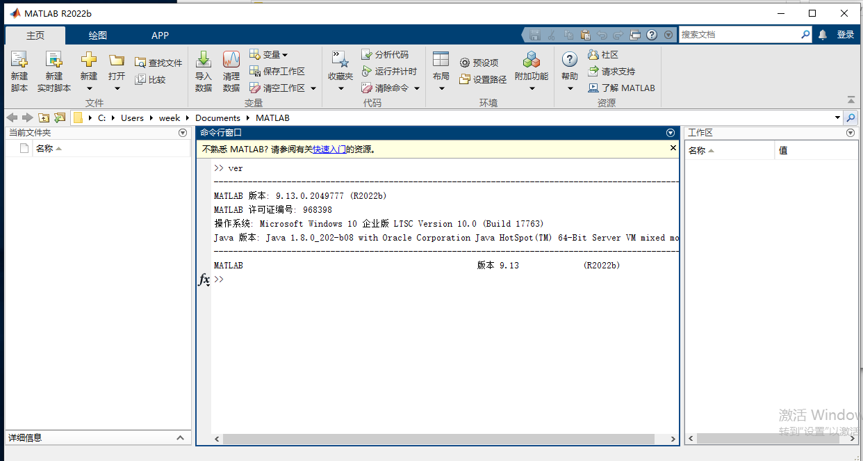Click the browse for folder icon
Screen dimensions: 863x461
[59, 118]
